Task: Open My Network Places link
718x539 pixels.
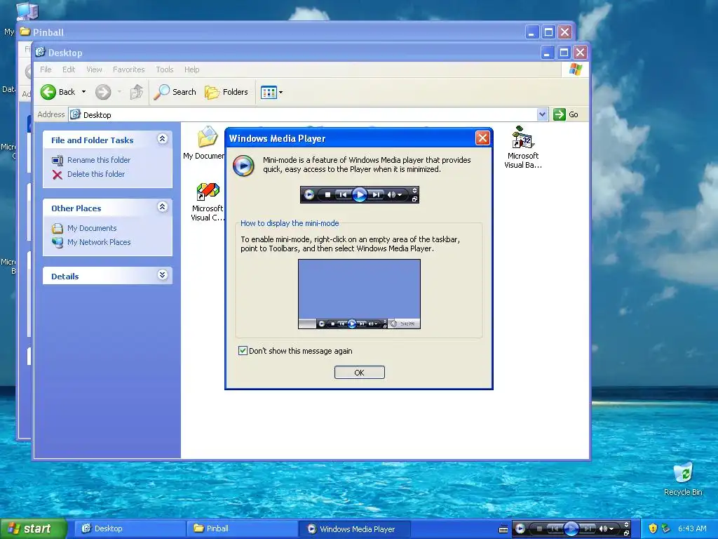Action: (x=99, y=242)
